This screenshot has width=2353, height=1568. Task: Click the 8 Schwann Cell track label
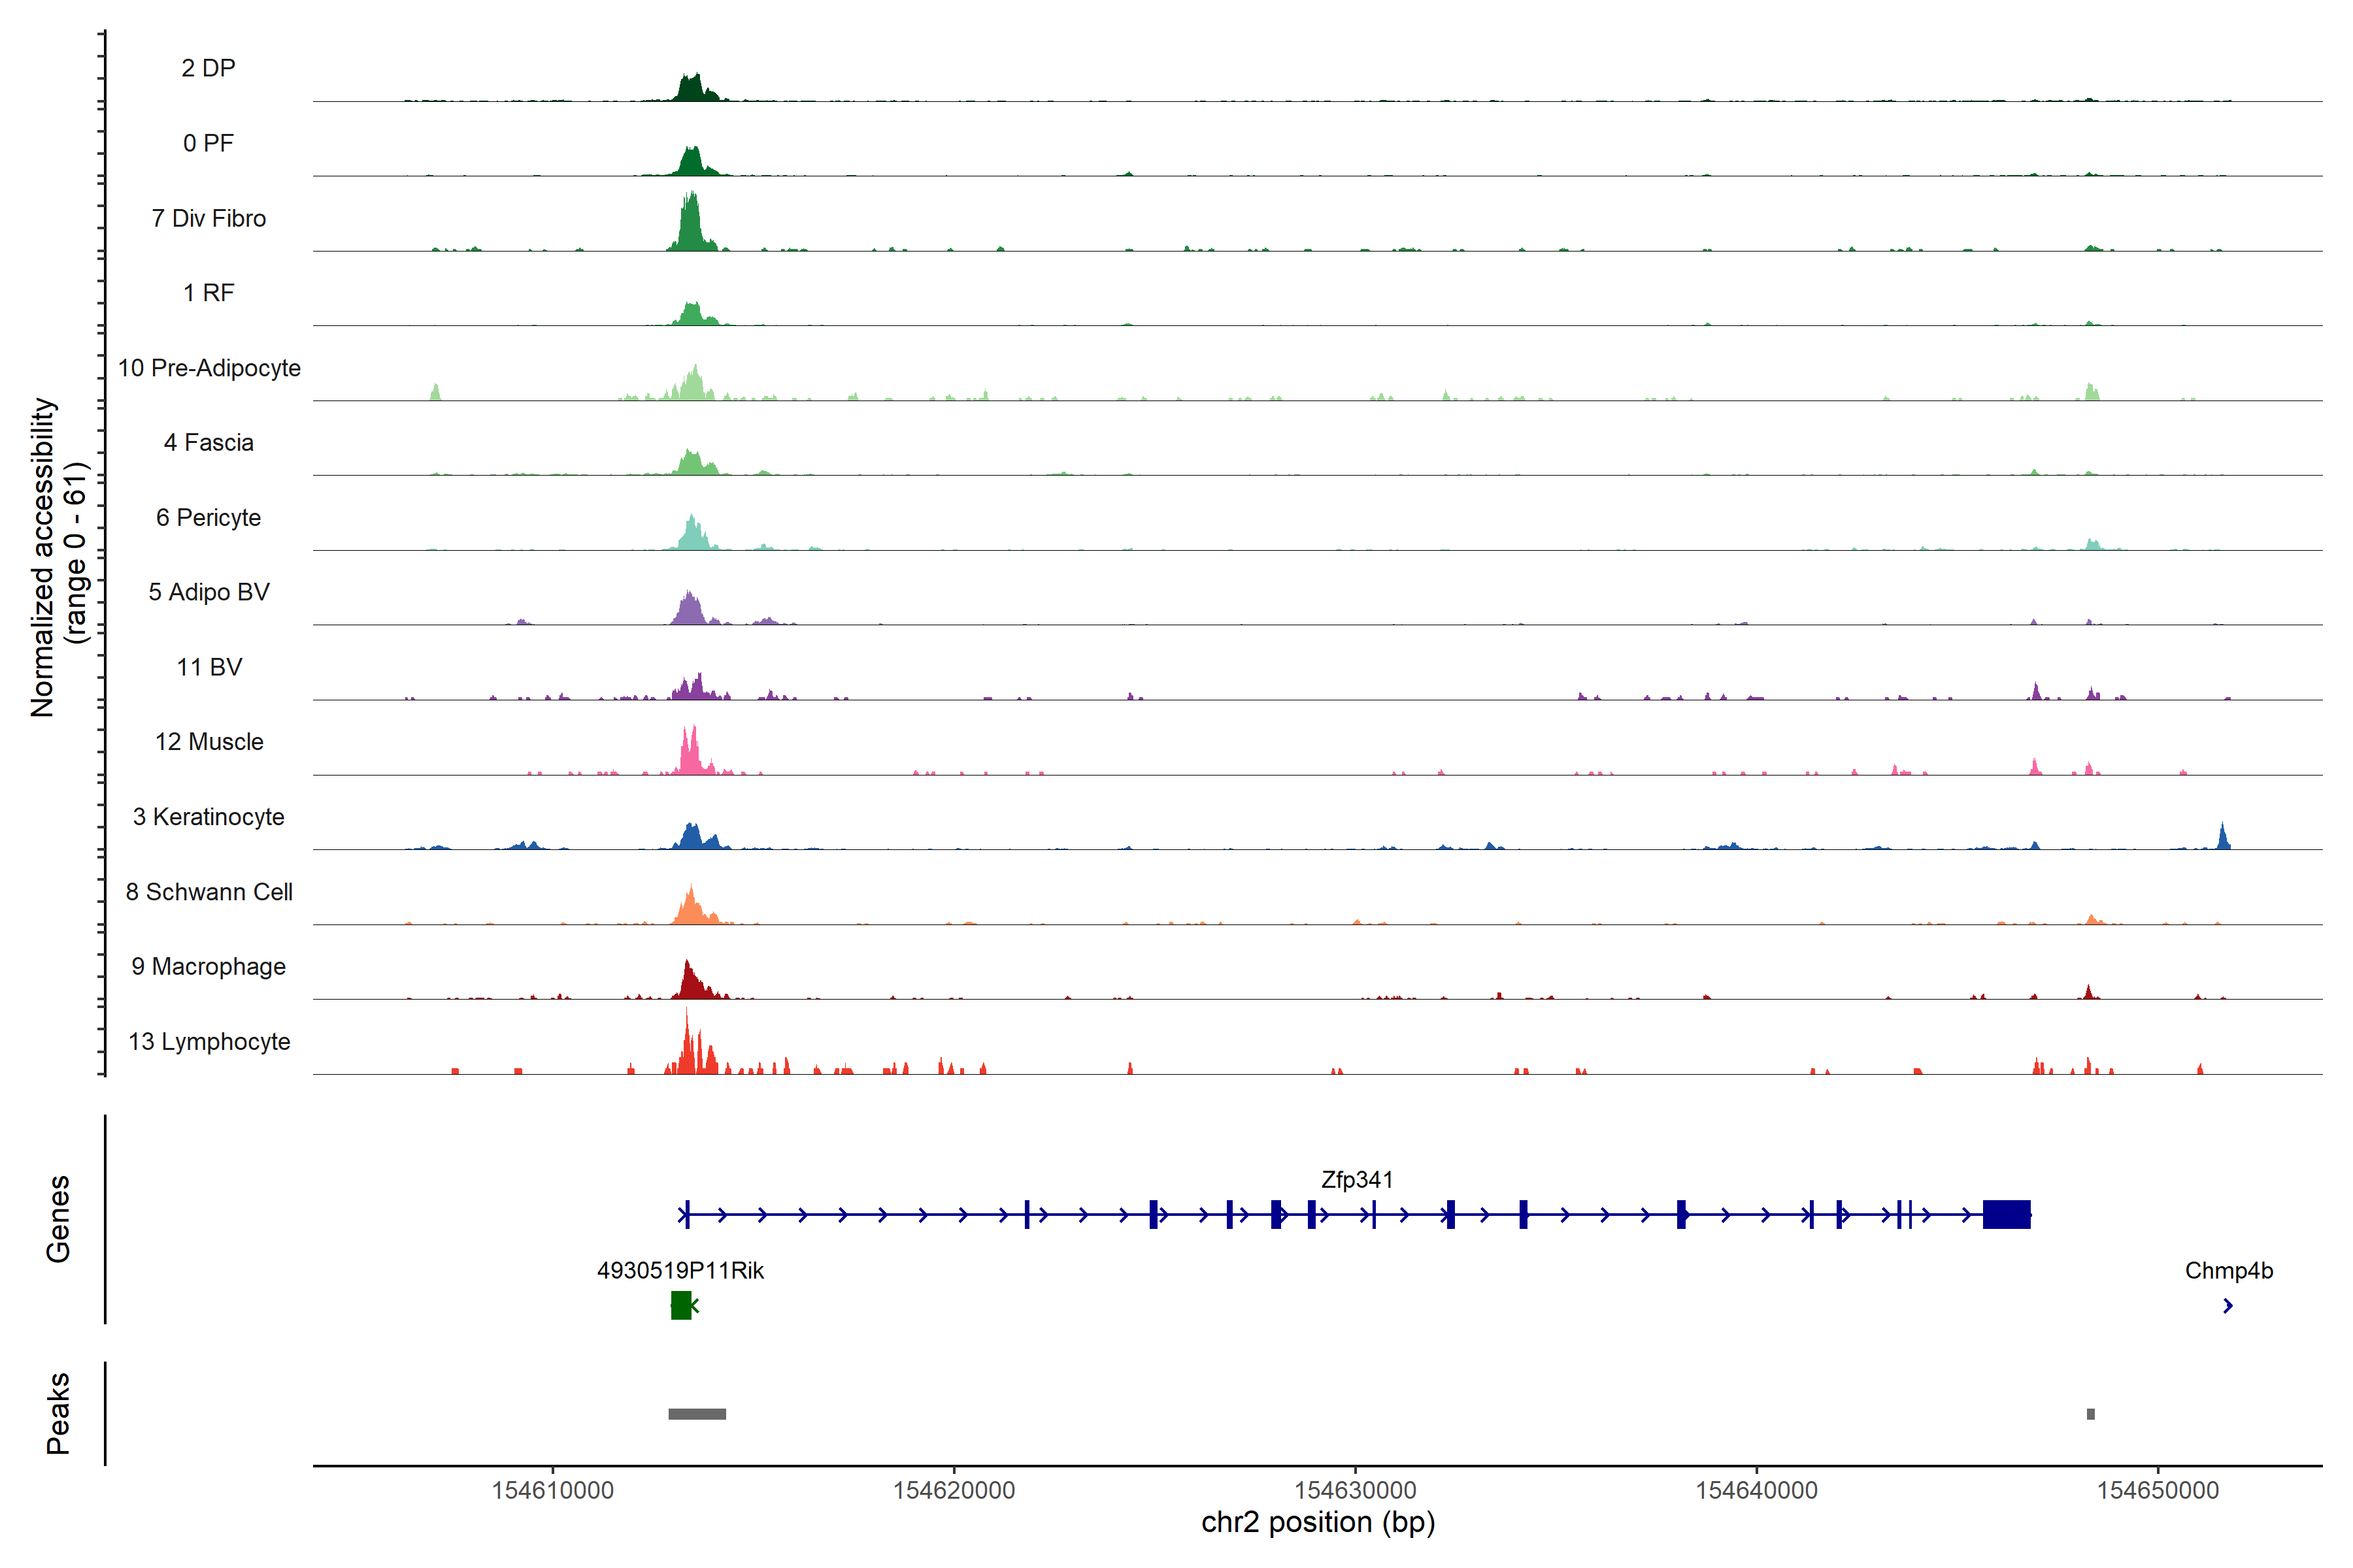[x=209, y=892]
